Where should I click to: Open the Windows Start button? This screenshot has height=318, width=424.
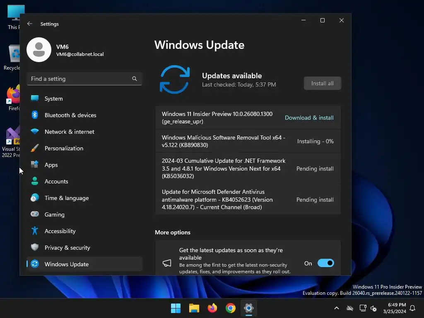pyautogui.click(x=176, y=308)
